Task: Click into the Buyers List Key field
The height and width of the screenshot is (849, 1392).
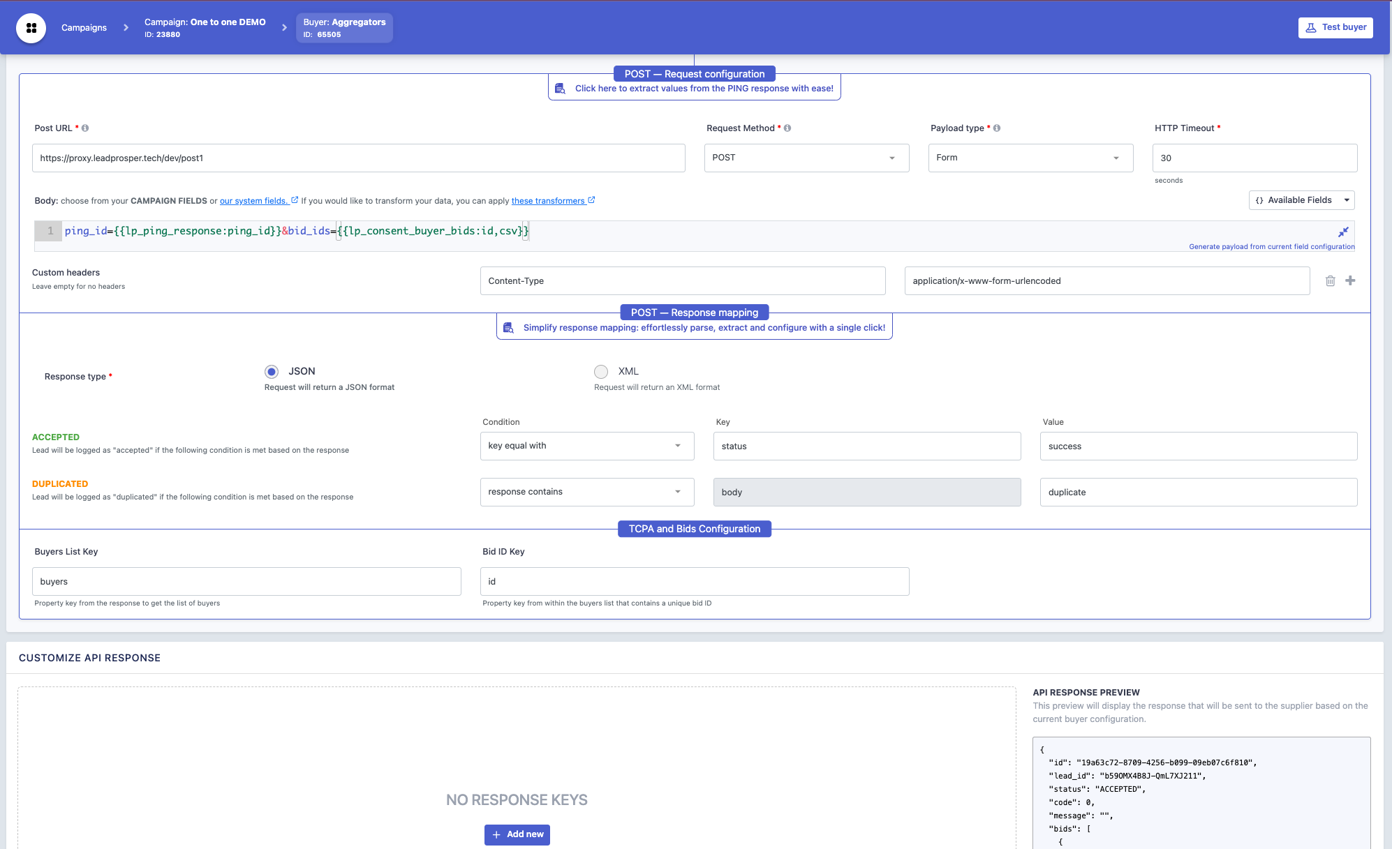Action: point(246,582)
